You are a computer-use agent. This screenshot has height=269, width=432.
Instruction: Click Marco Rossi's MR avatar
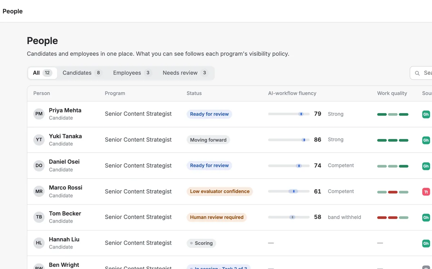coord(39,191)
